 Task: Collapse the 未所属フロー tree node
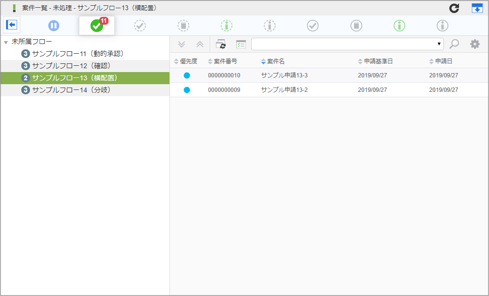click(5, 42)
